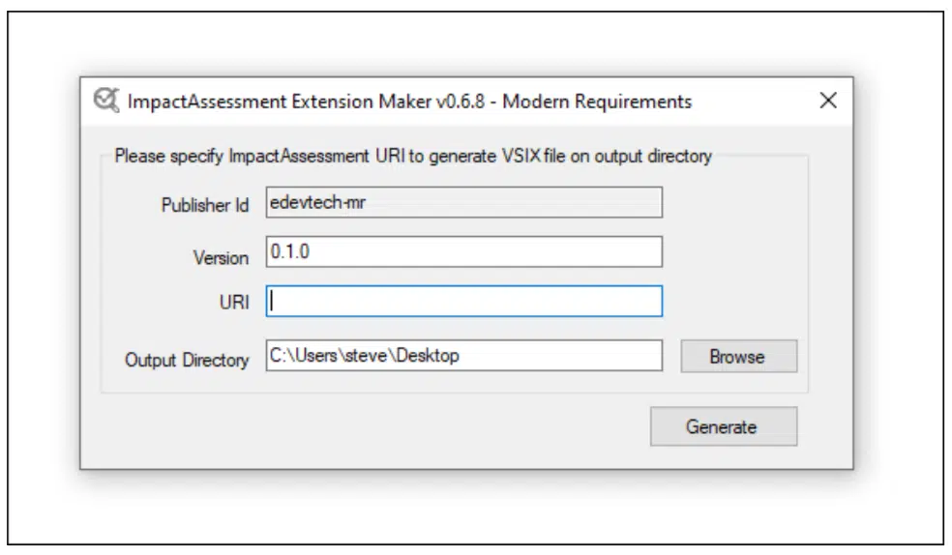Screen dimensions: 952x555
Task: Click the "URI" label text
Action: [x=233, y=305]
